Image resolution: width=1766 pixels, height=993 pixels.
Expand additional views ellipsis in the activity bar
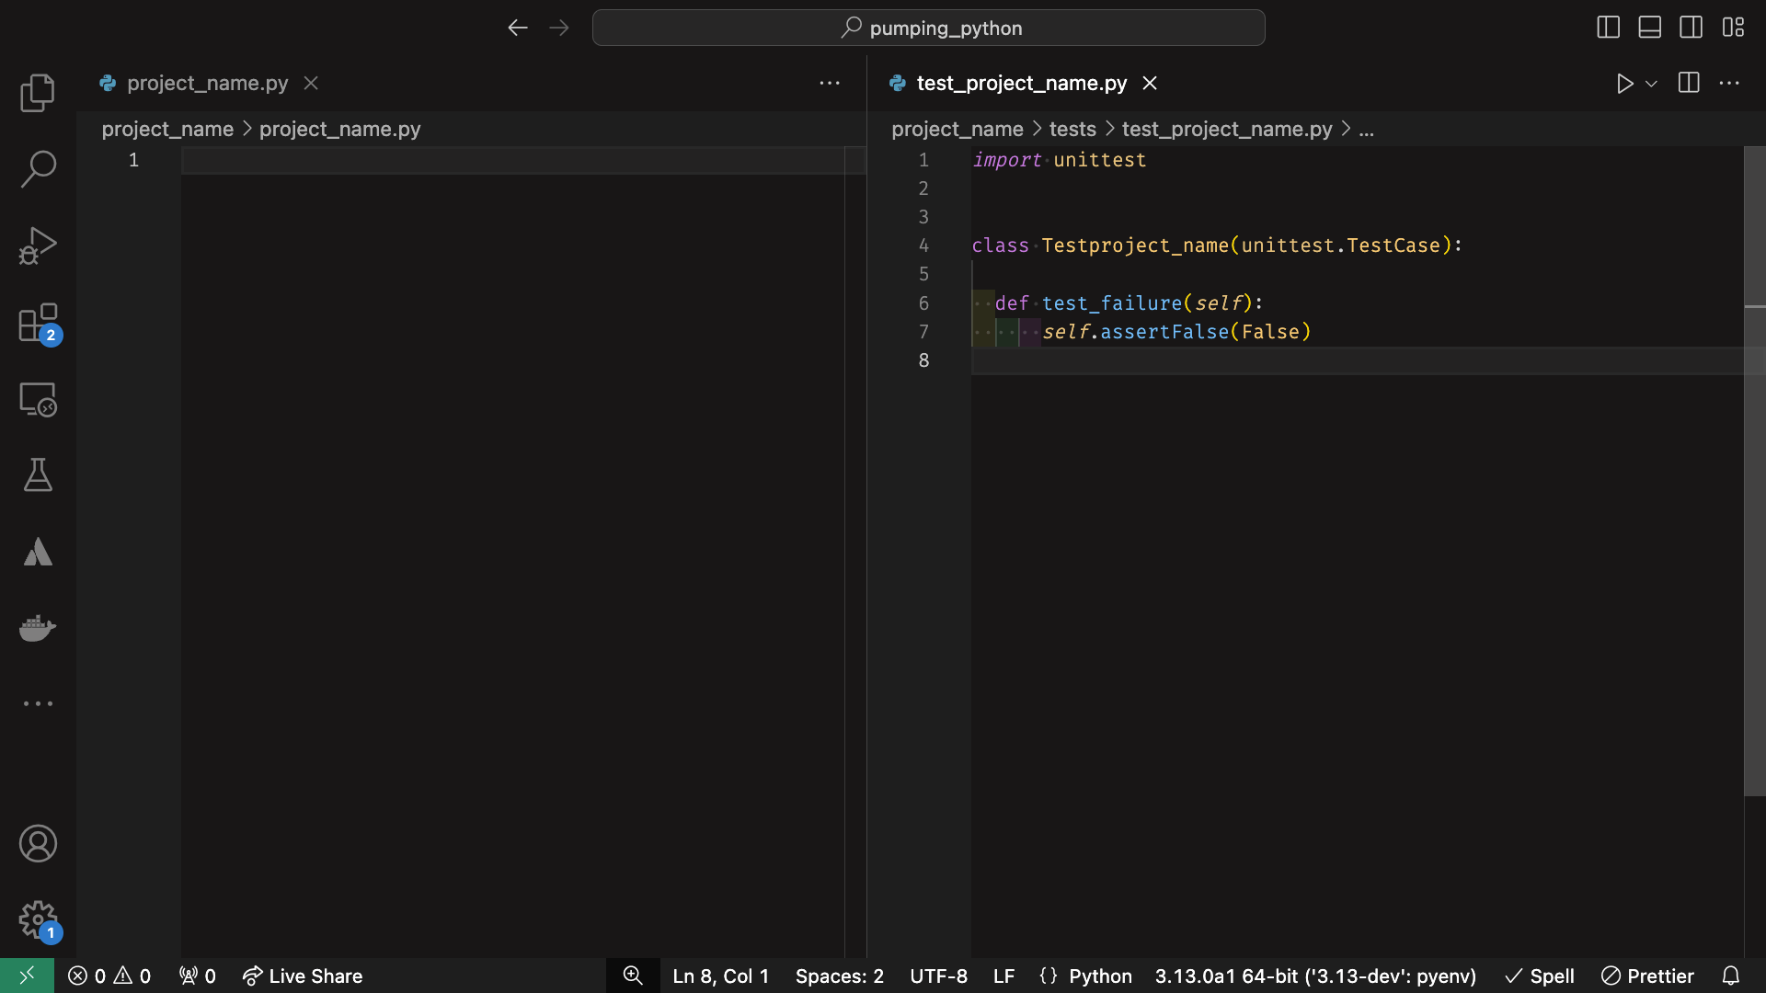(38, 703)
